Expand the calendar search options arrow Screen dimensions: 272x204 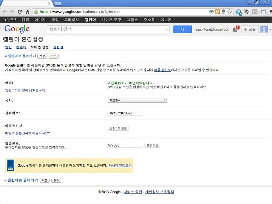pyautogui.click(x=167, y=29)
